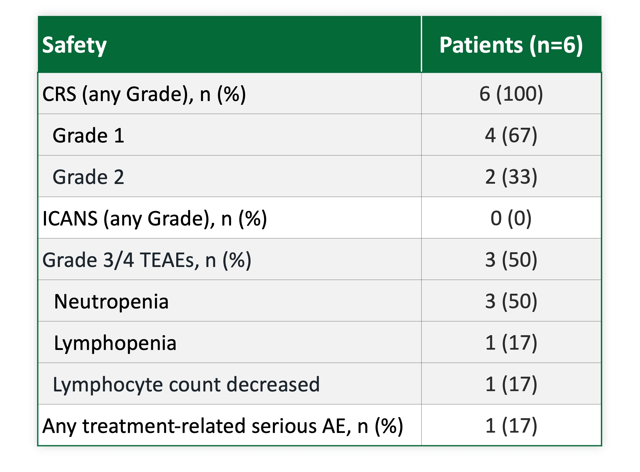Click the Patients (n=6) header cell
Screen dimensions: 640x472
click(x=511, y=45)
